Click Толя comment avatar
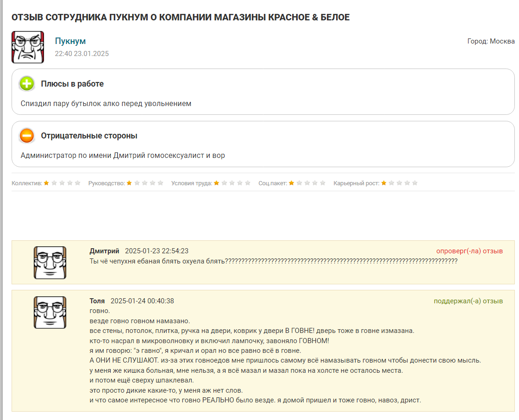519x420 pixels. 50,313
